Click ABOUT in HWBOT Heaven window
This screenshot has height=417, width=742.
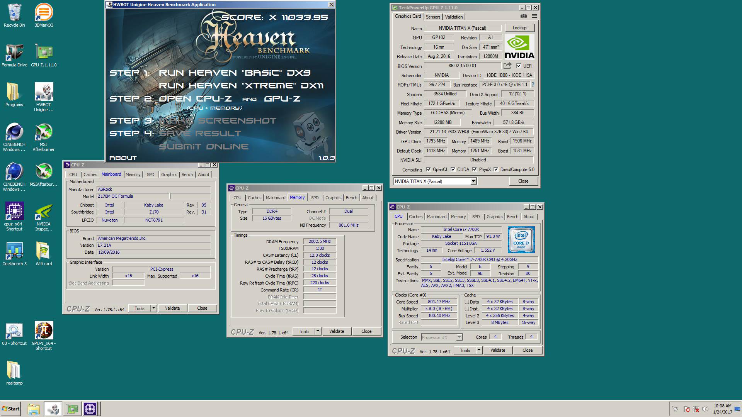click(123, 158)
